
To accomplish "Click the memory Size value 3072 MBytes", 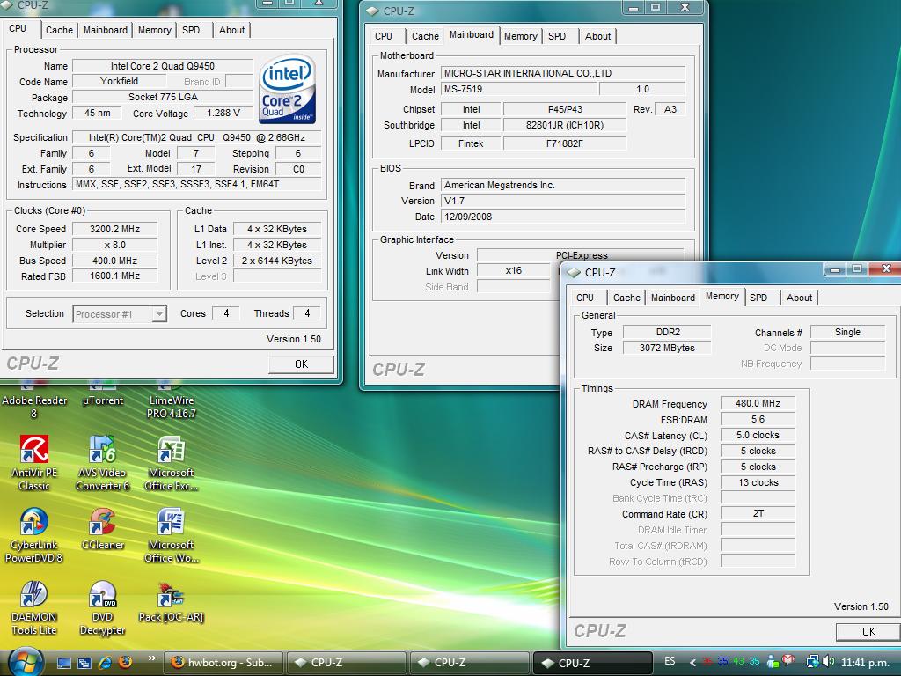I will coord(667,348).
